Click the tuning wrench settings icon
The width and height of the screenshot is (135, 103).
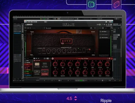(x=102, y=24)
